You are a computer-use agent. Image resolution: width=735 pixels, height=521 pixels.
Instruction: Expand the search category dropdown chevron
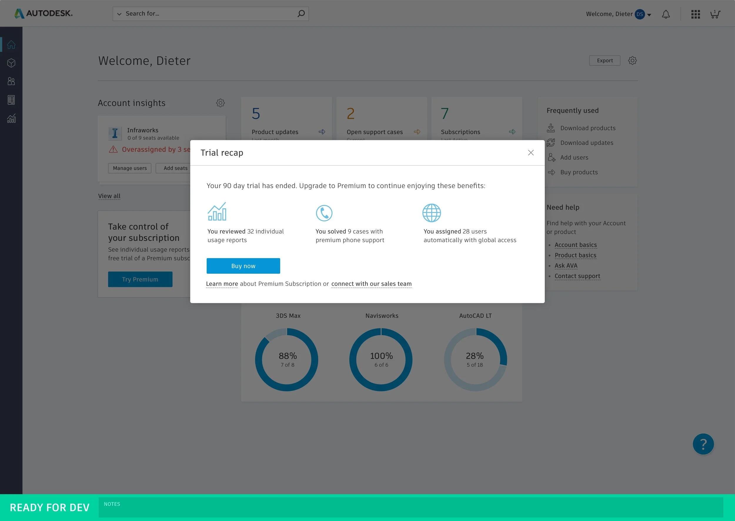(119, 14)
